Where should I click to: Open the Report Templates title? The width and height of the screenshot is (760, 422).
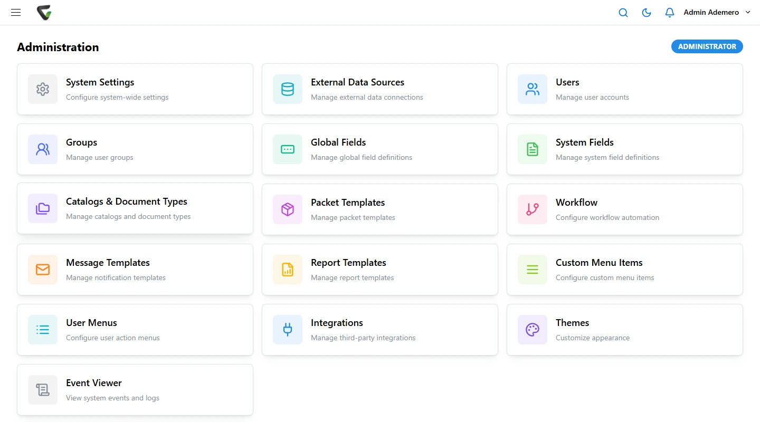348,263
